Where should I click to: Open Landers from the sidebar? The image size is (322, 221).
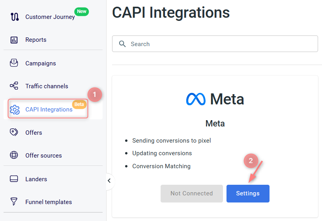(36, 179)
